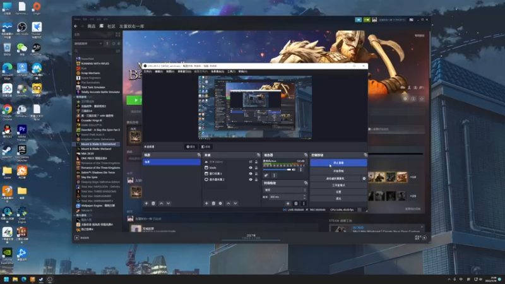
Task: Add a new source in OBS sources panel
Action: [206, 203]
